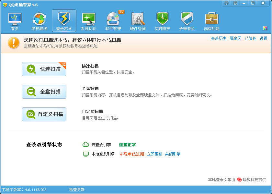Close the QQ电脑管家 window
The width and height of the screenshot is (272, 194).
263,3
